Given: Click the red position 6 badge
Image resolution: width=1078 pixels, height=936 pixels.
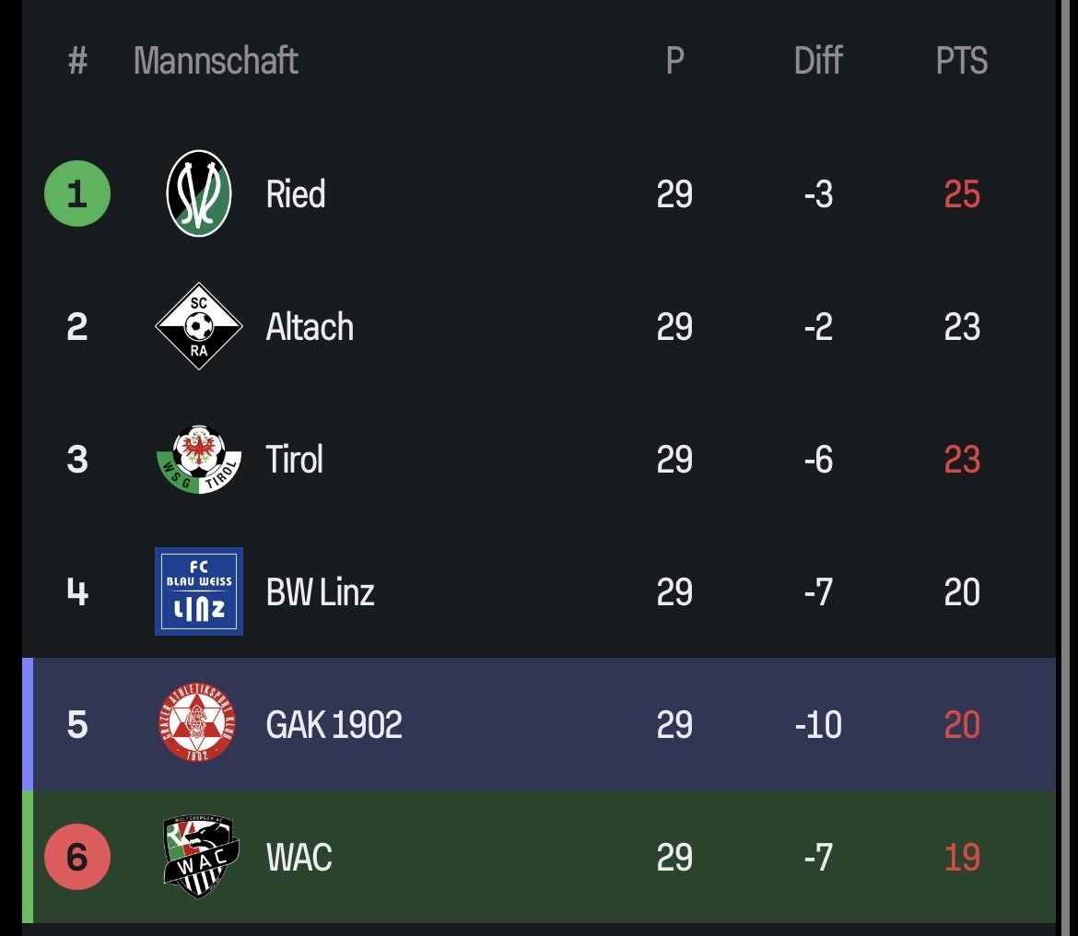Looking at the screenshot, I should click(77, 857).
